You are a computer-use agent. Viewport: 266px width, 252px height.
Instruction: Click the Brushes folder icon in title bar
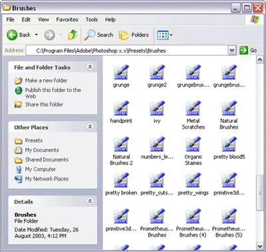tap(7, 8)
